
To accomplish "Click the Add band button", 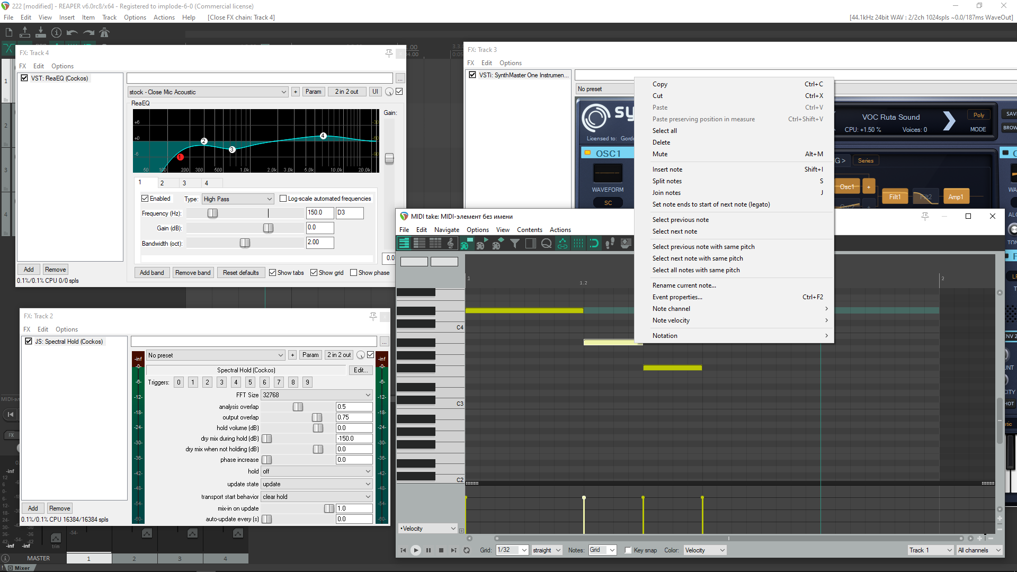I will [x=152, y=273].
